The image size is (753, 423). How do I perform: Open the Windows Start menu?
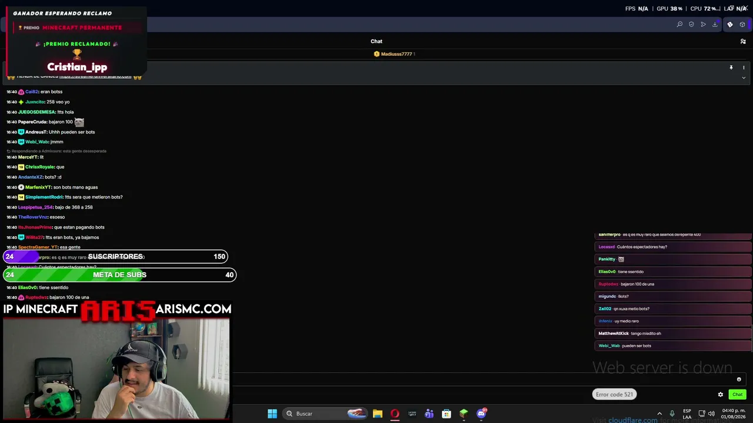click(x=272, y=414)
